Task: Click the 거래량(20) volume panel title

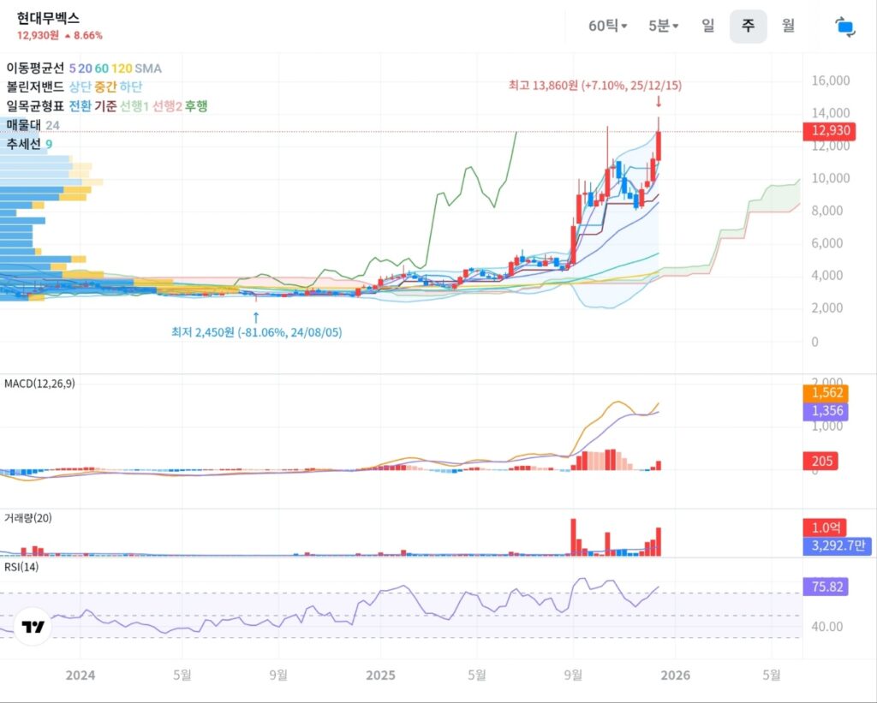Action: [27, 517]
